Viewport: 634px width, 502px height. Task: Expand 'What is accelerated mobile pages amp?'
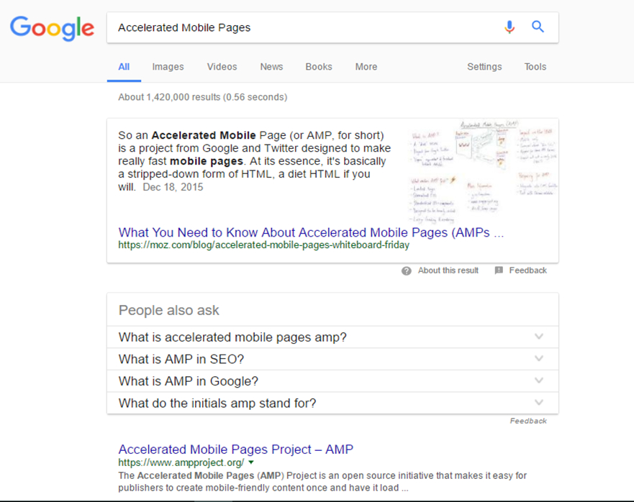tap(332, 337)
